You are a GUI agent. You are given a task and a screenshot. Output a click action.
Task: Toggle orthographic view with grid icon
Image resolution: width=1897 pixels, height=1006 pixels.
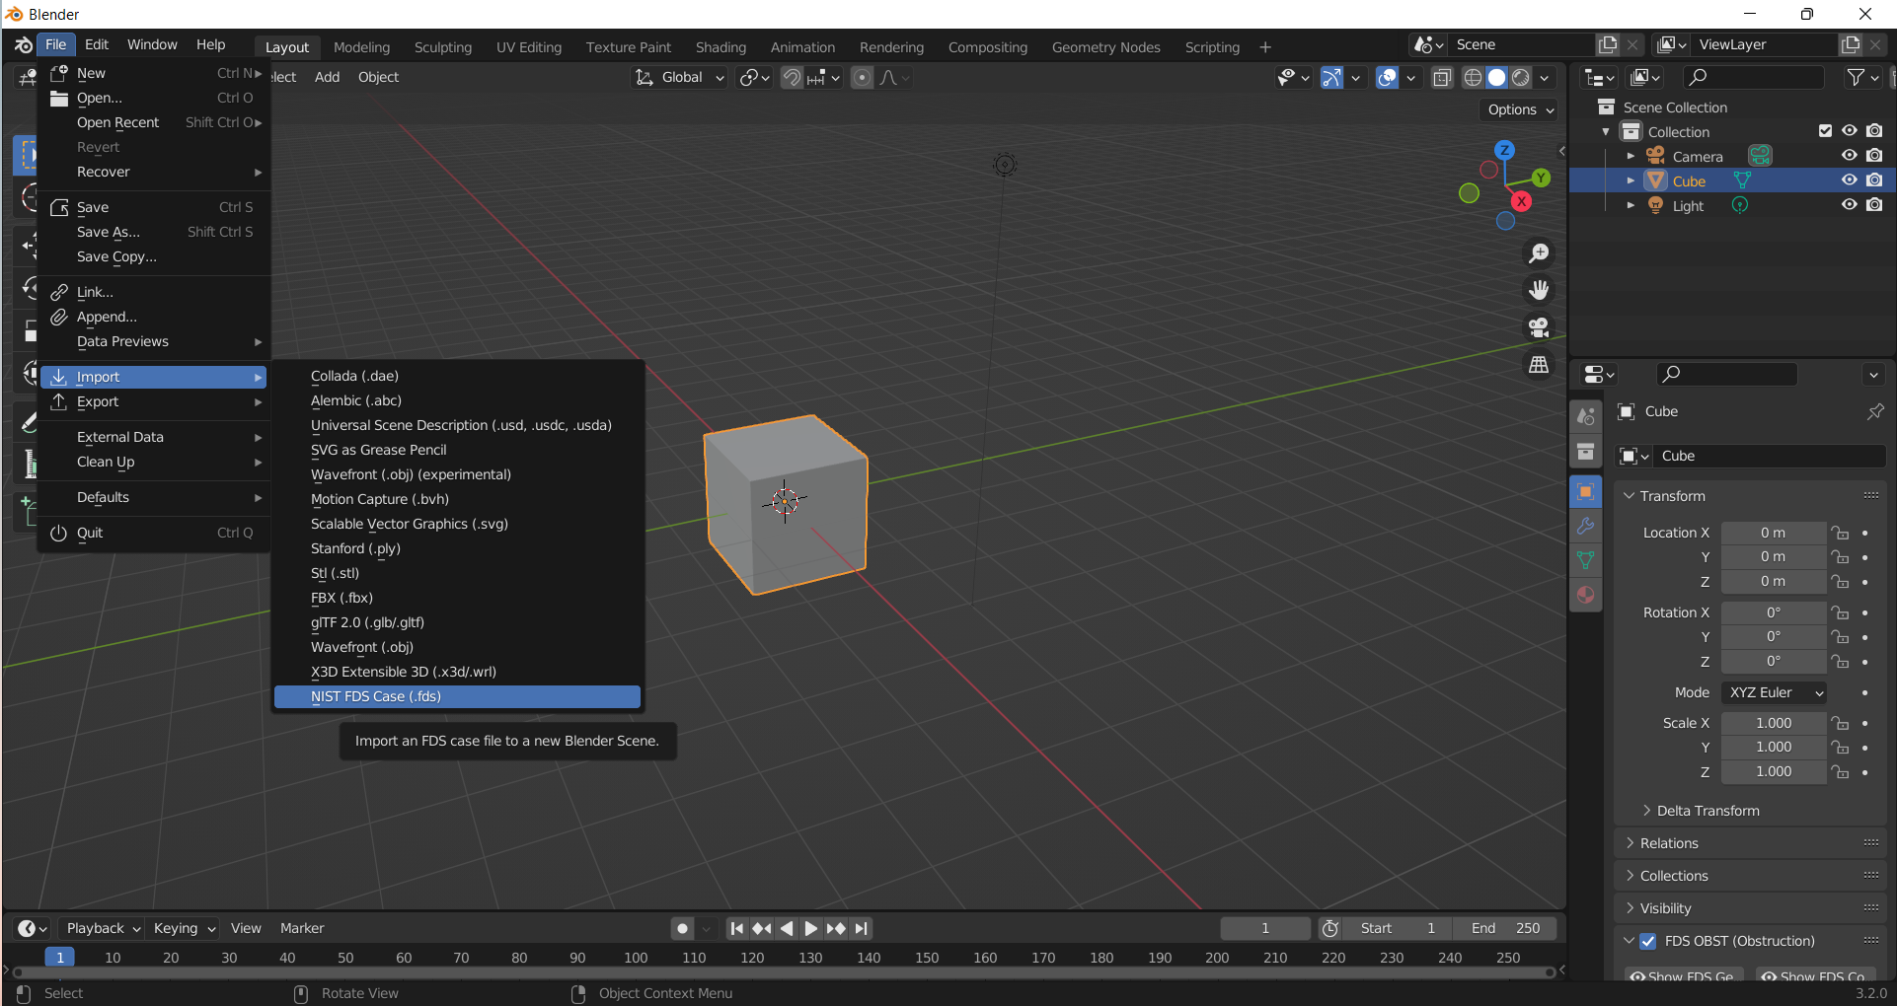(x=1539, y=363)
